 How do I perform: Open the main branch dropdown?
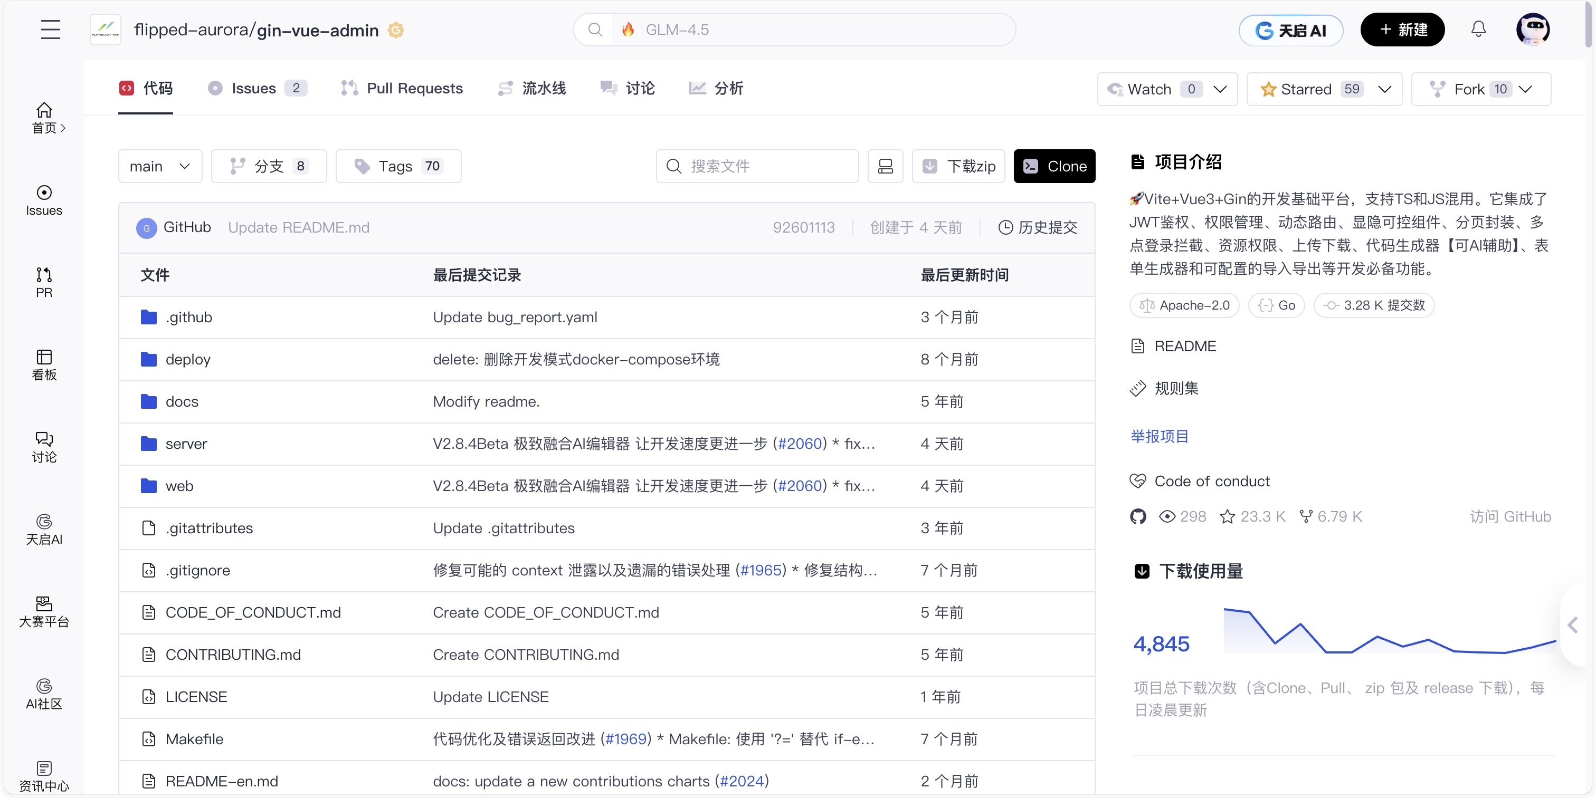click(160, 166)
